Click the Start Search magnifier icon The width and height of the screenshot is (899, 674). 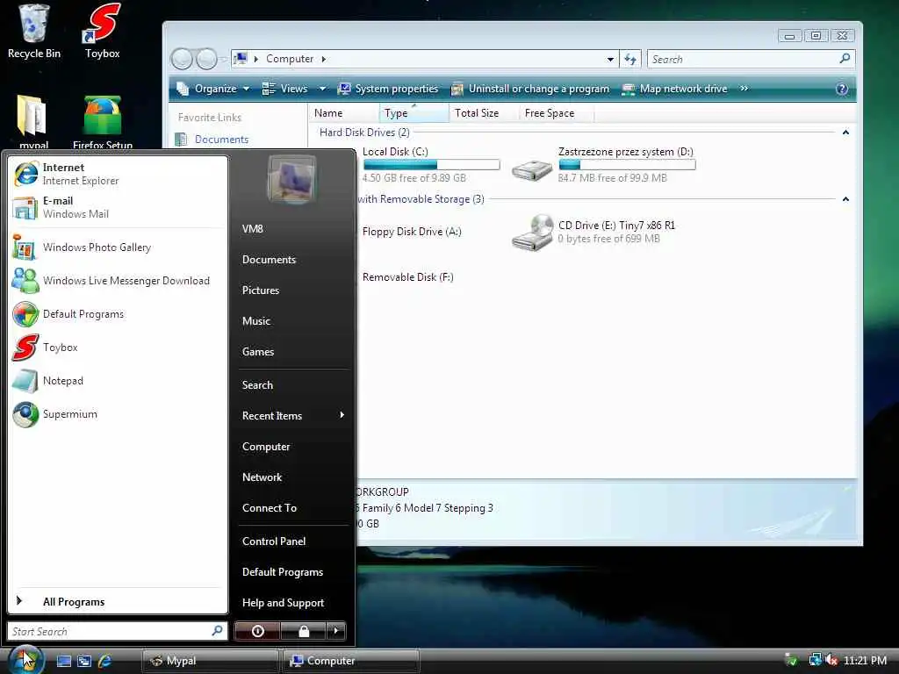pos(217,630)
